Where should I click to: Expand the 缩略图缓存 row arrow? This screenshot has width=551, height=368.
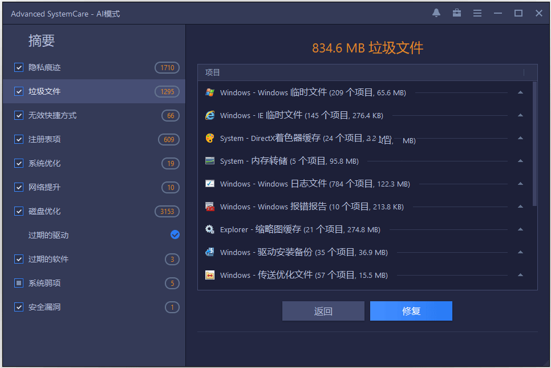(x=520, y=229)
